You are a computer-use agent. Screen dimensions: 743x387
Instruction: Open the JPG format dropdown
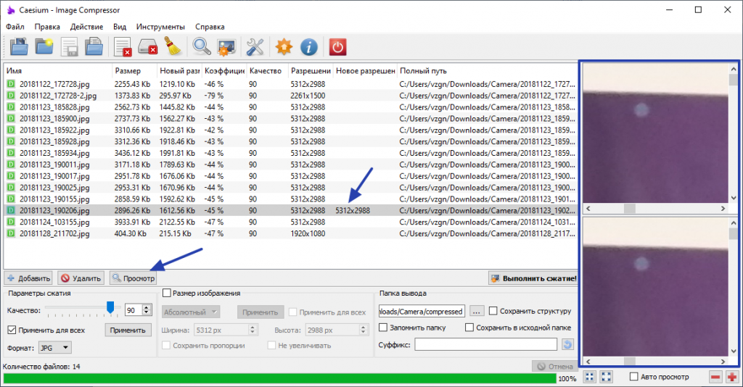54,348
